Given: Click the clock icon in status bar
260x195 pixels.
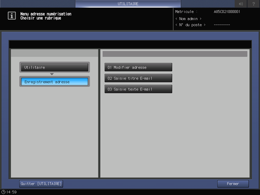Looking at the screenshot, I should [4, 192].
